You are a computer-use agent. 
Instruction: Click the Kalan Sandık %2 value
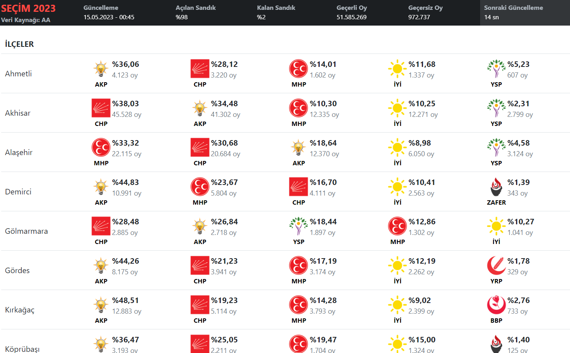pyautogui.click(x=261, y=17)
